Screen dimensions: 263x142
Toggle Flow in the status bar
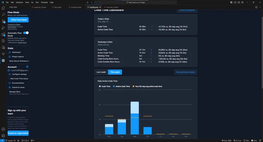pyautogui.click(x=254, y=140)
